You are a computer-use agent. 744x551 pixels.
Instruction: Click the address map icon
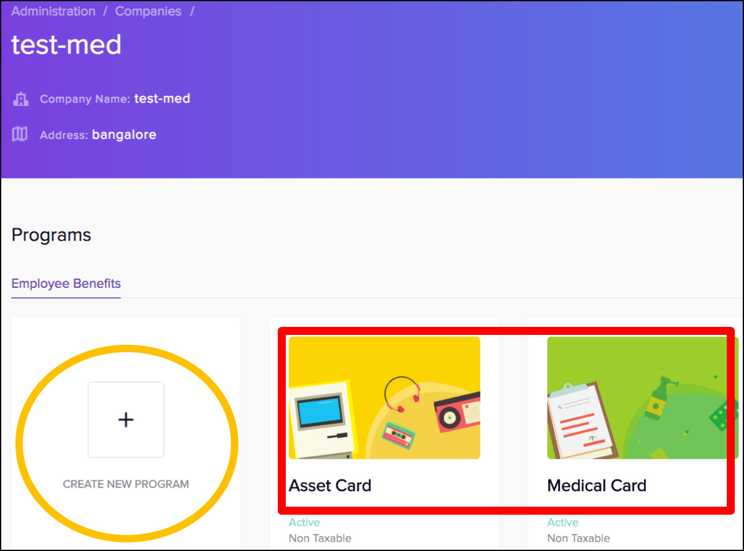[20, 134]
